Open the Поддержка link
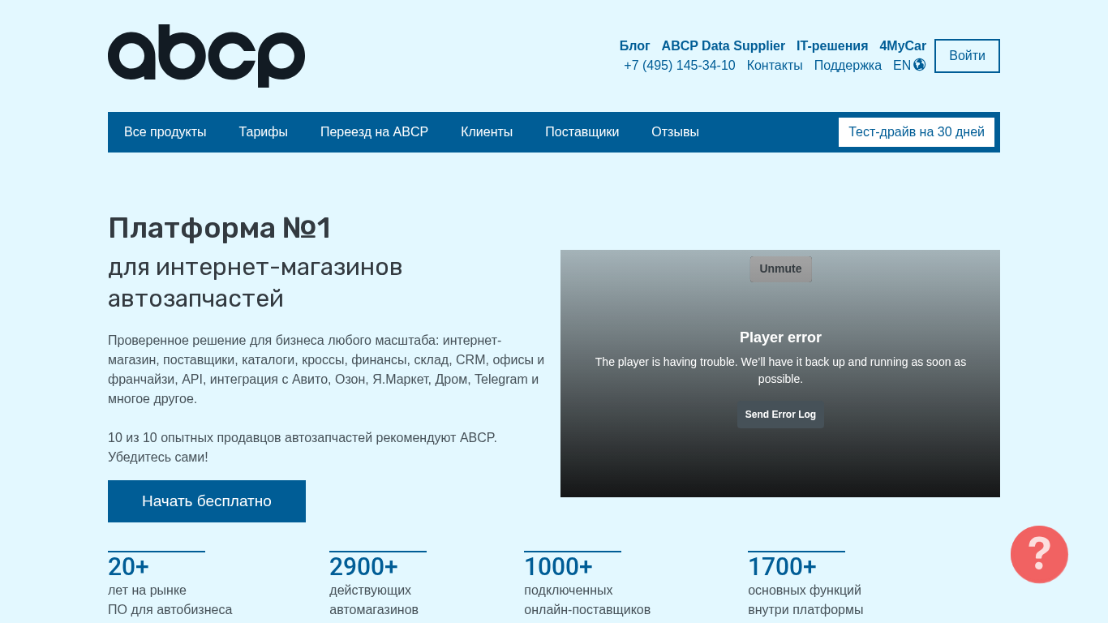Viewport: 1108px width, 623px height. [848, 66]
